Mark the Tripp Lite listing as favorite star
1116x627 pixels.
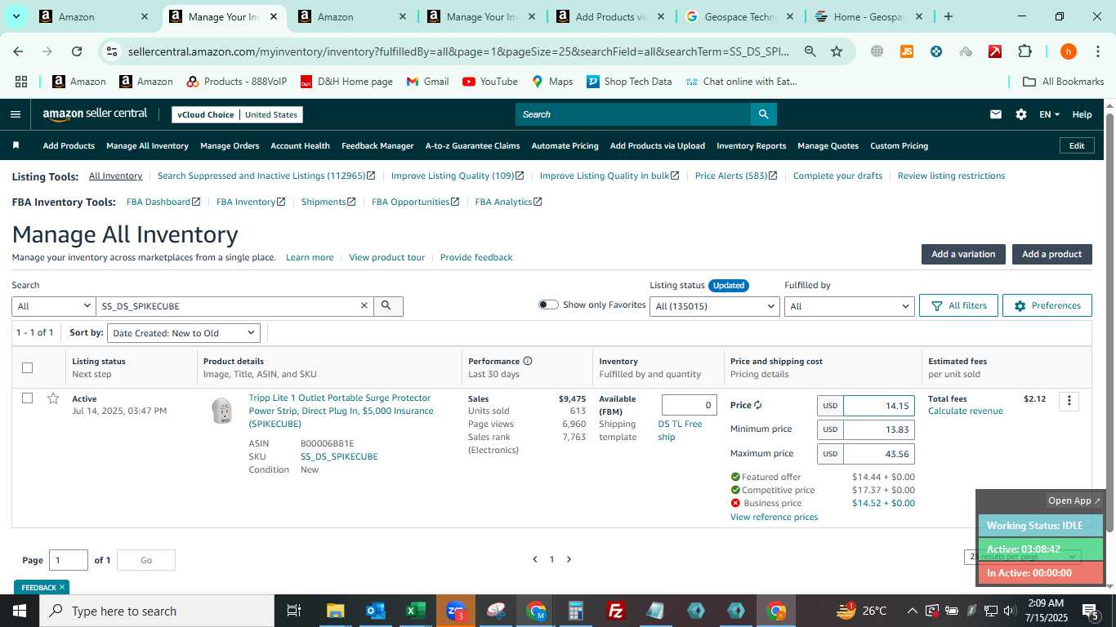pos(53,398)
